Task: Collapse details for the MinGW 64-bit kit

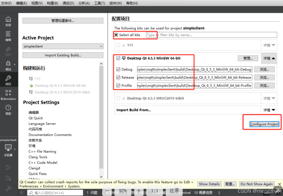Action: tap(269, 58)
